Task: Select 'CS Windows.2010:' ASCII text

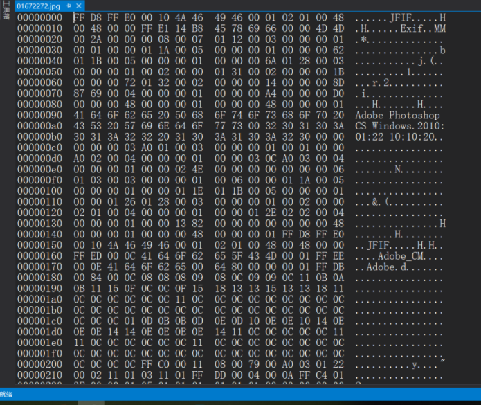Action: 400,126
